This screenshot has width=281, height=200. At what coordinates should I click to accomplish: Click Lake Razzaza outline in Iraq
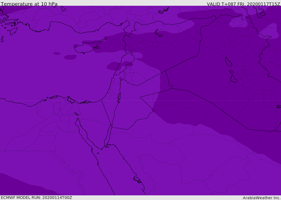234,79
